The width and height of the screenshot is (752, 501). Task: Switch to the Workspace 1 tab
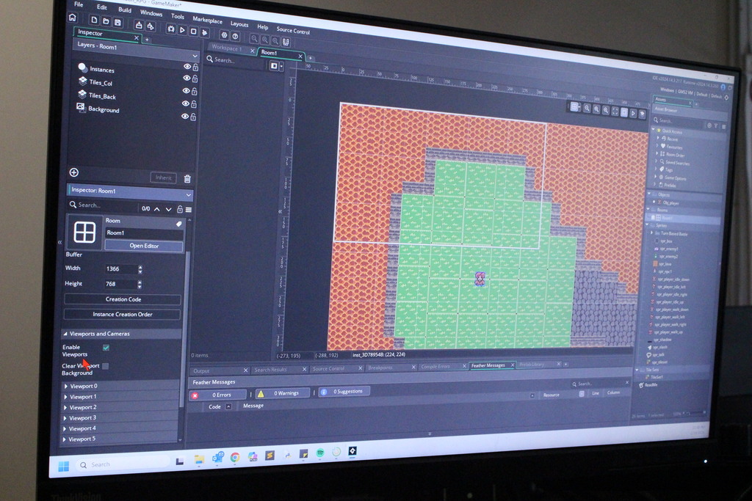pos(226,49)
